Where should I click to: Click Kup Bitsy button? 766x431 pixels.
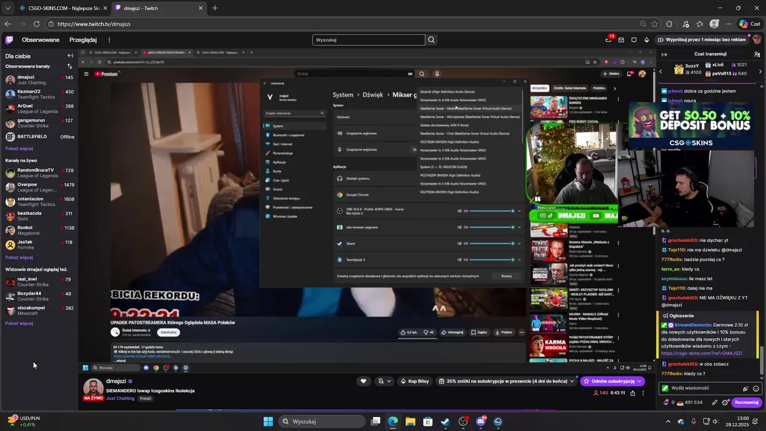pyautogui.click(x=414, y=381)
